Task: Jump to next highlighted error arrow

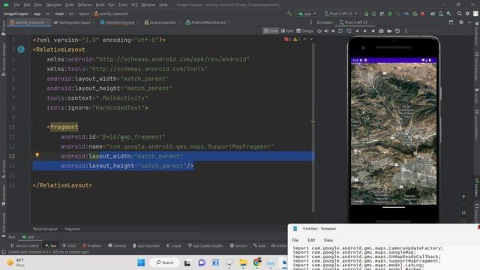Action: coord(311,40)
